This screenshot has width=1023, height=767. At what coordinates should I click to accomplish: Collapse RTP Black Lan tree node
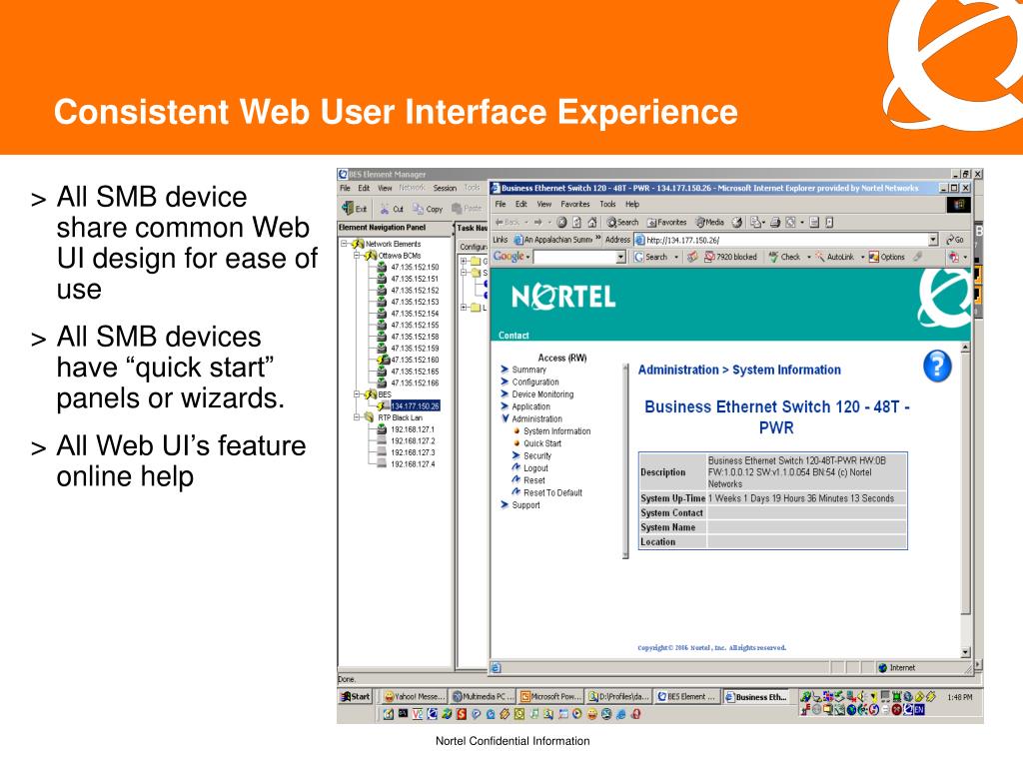tap(357, 416)
